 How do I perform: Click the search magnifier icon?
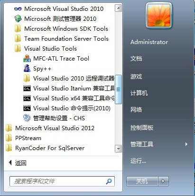click(109, 181)
